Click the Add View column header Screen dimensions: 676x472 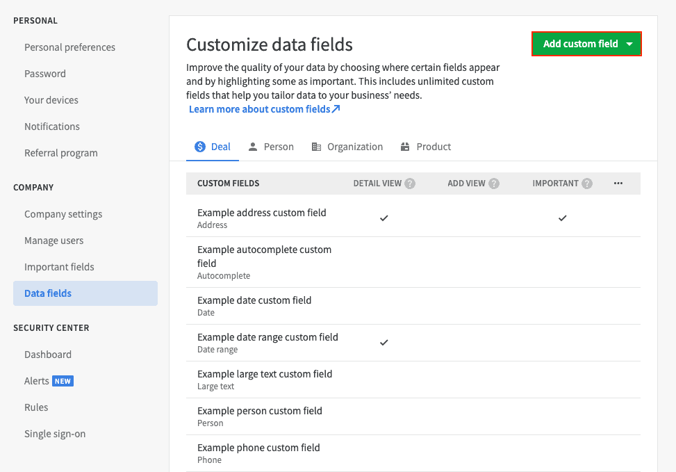click(466, 184)
